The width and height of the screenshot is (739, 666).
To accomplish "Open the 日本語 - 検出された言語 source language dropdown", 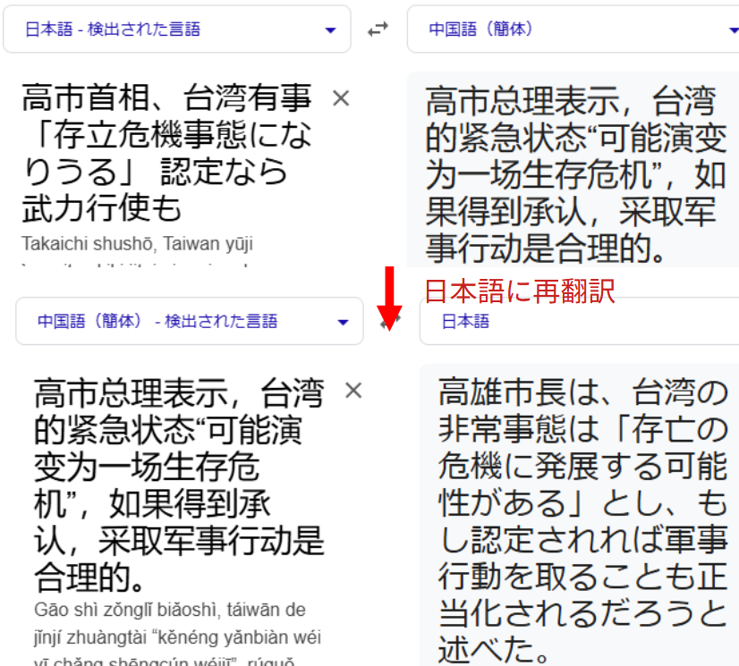I will pyautogui.click(x=177, y=30).
